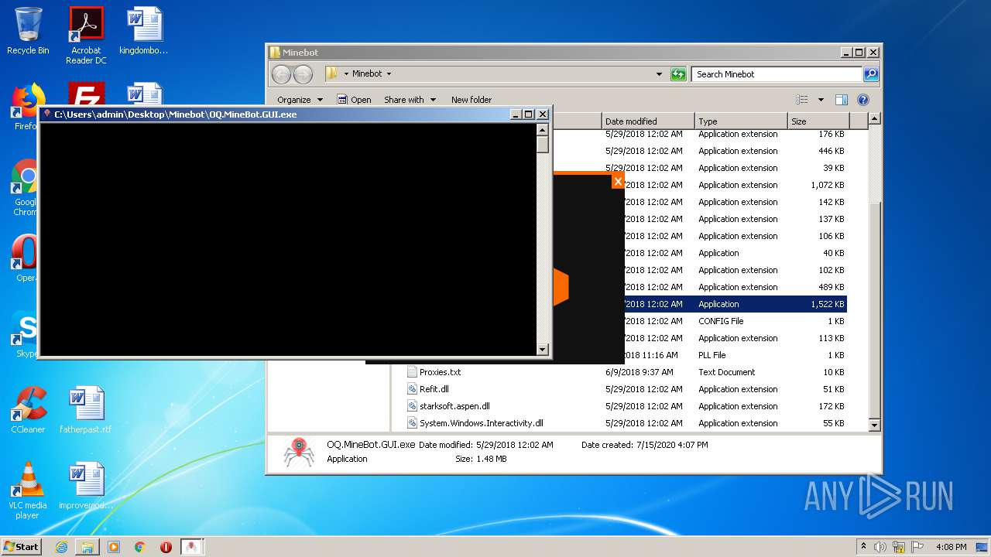The height and width of the screenshot is (557, 991).
Task: Click the console window title icon
Action: pos(46,114)
